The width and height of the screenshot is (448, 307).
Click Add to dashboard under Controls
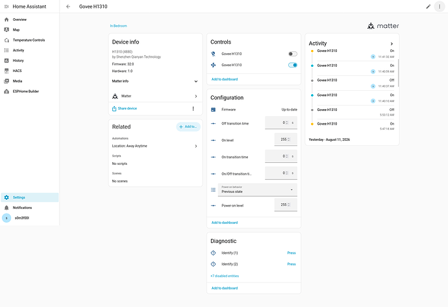(225, 79)
